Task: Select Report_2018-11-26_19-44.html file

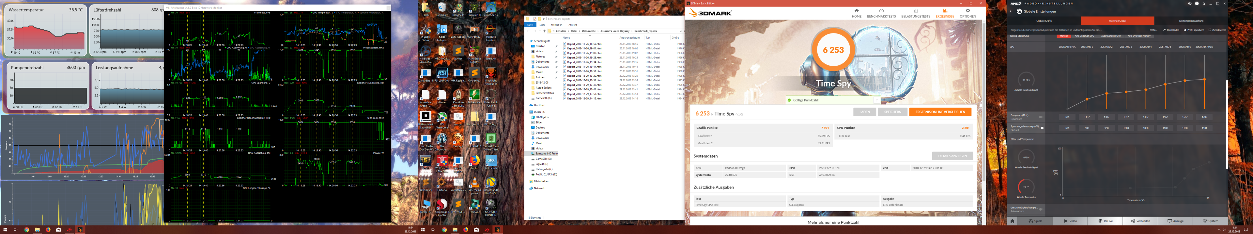Action: [x=584, y=66]
